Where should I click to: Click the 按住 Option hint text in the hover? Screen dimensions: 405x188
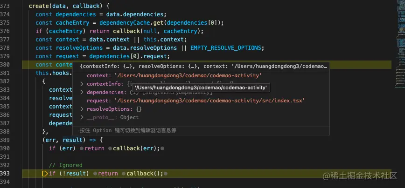[x=128, y=131]
